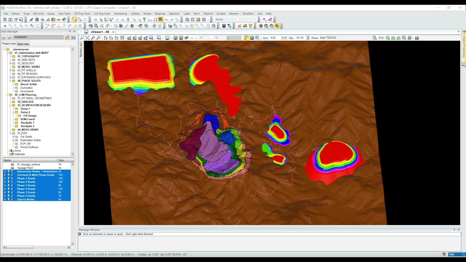
Task: Toggle lightbulb visibility for Phase 6 Roads
Action: [8, 196]
